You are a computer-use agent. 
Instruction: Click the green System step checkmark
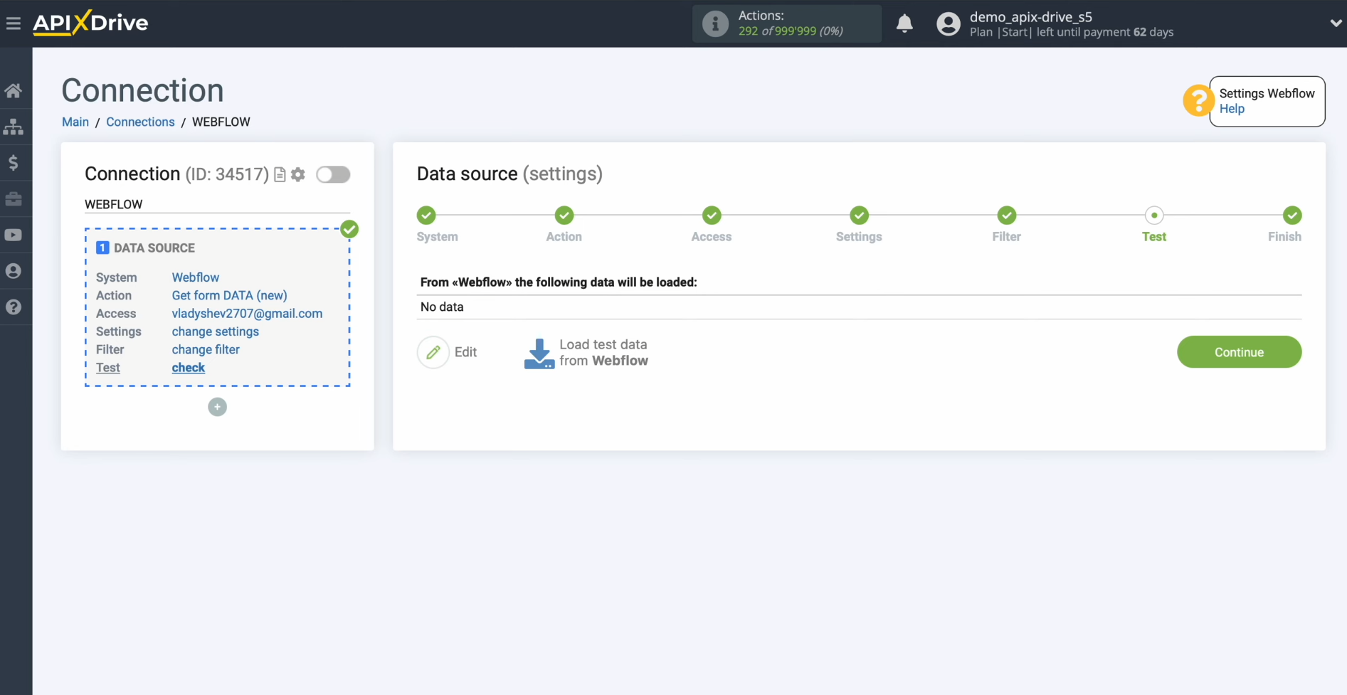click(426, 216)
